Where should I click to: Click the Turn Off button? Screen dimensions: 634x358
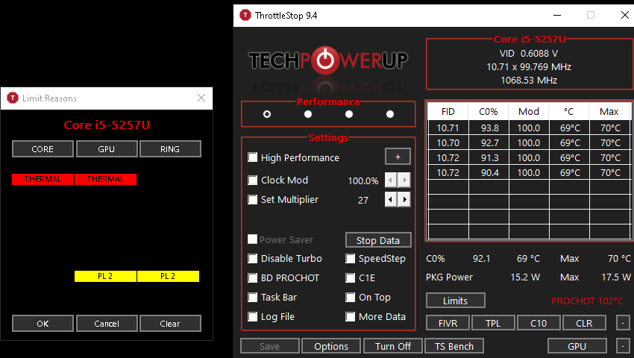393,346
